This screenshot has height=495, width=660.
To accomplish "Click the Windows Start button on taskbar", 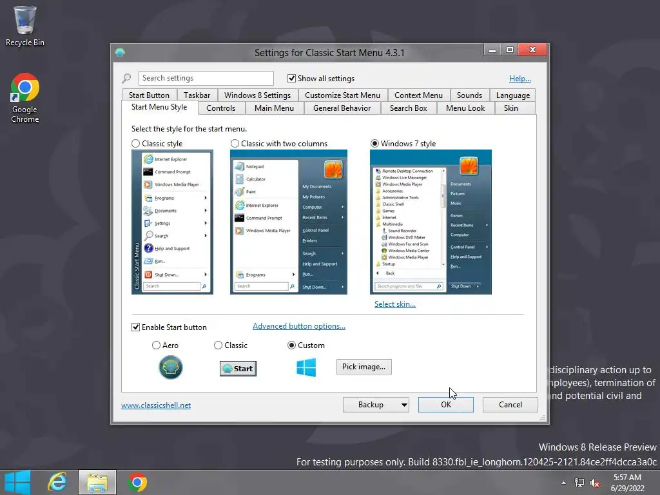I will point(17,482).
